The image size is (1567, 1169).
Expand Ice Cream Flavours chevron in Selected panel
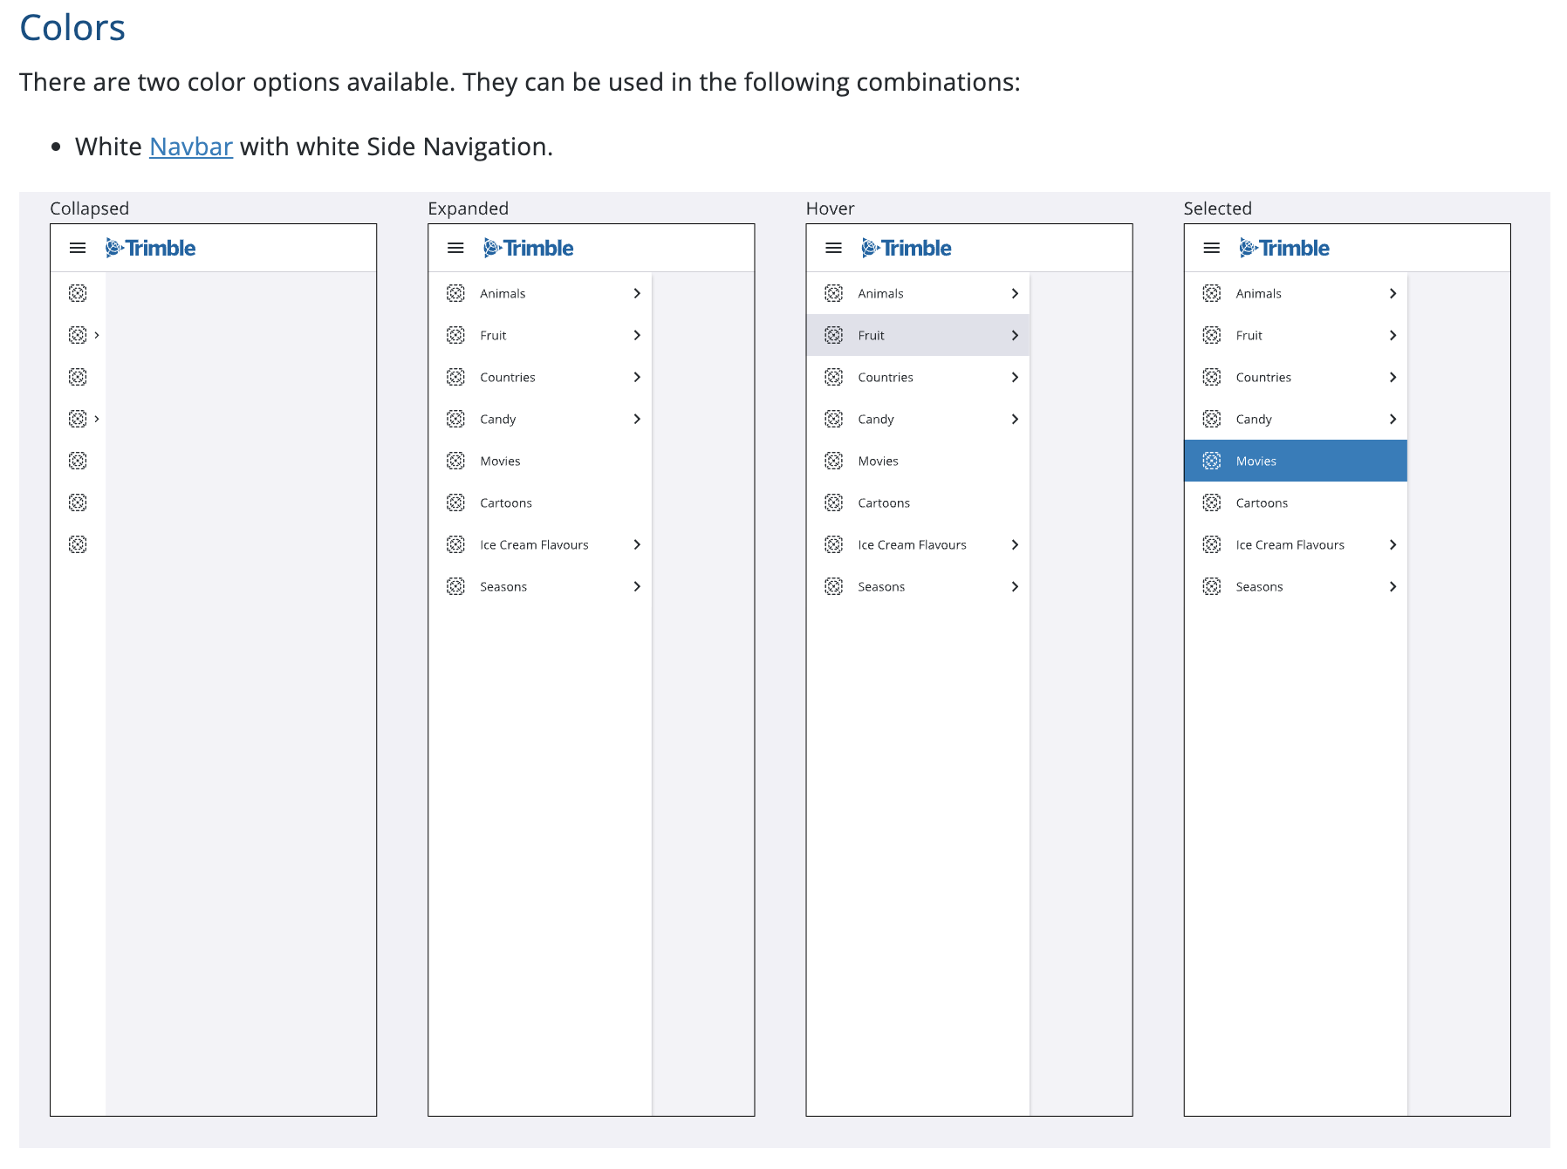point(1393,544)
